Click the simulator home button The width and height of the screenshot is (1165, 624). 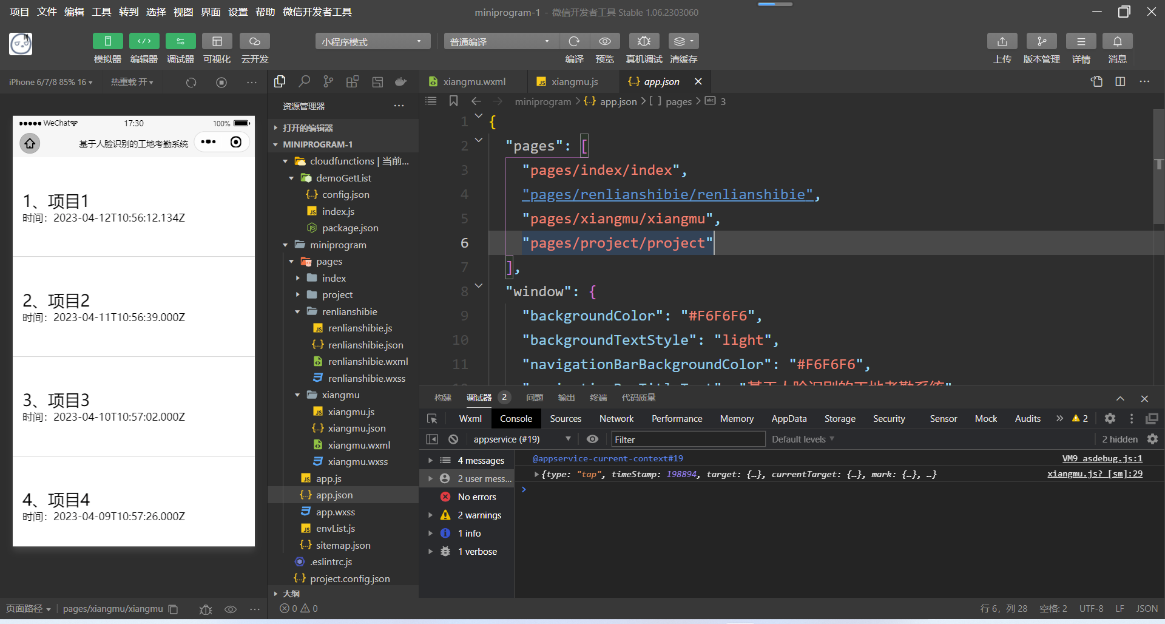(x=30, y=143)
